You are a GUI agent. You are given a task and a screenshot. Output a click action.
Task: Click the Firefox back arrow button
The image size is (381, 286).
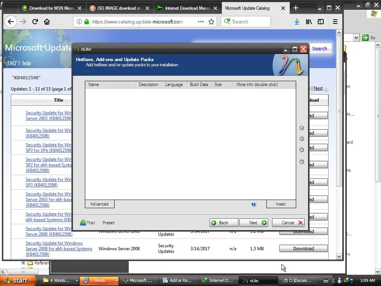coord(11,22)
